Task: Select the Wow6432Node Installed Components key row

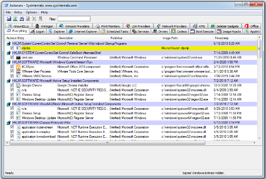Action: [x=66, y=103]
